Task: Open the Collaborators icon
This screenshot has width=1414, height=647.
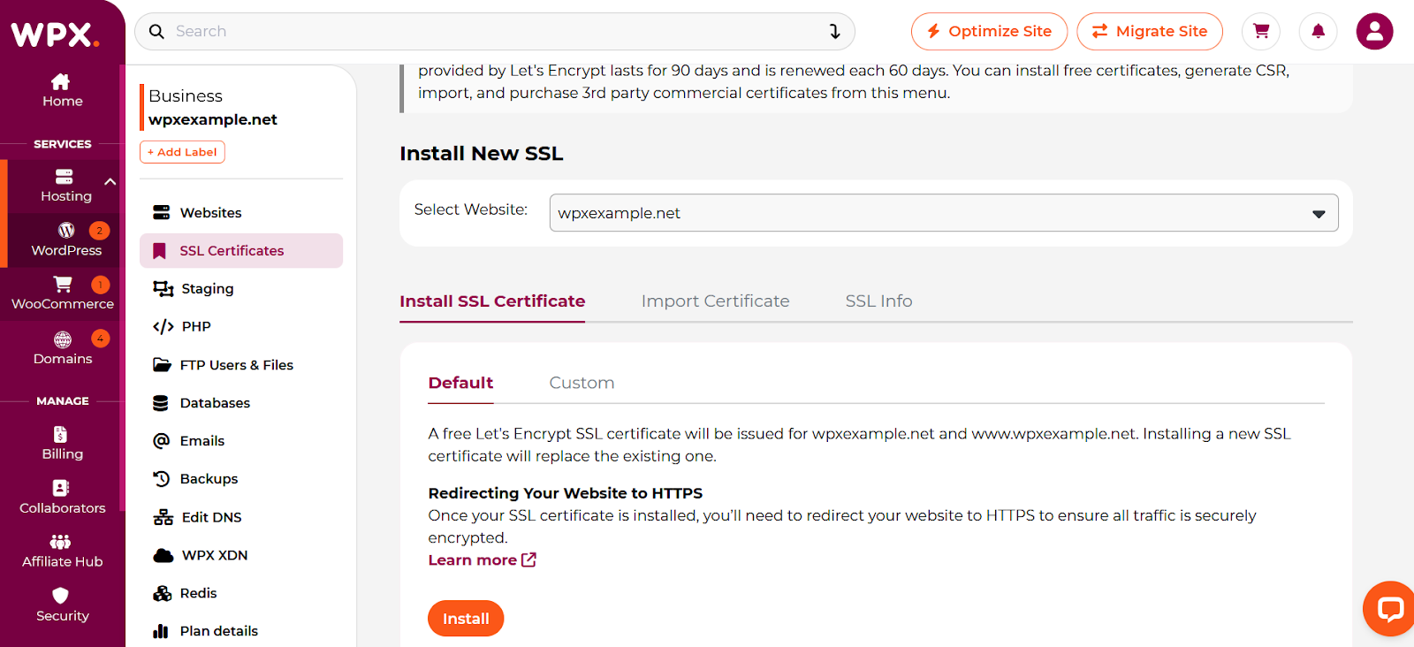Action: click(x=61, y=488)
